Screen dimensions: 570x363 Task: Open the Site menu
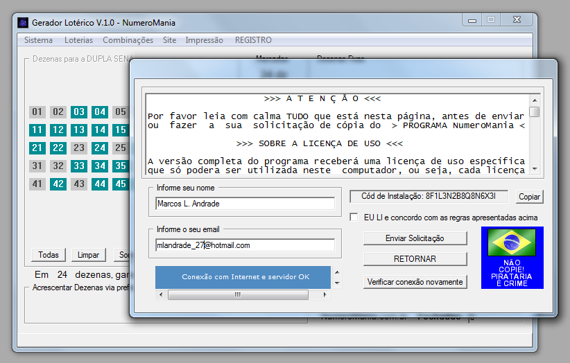[x=169, y=40]
